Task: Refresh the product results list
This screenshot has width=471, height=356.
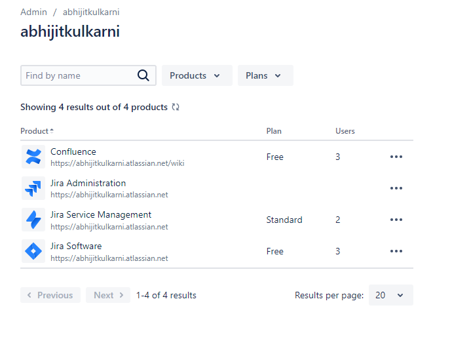Action: [x=176, y=107]
